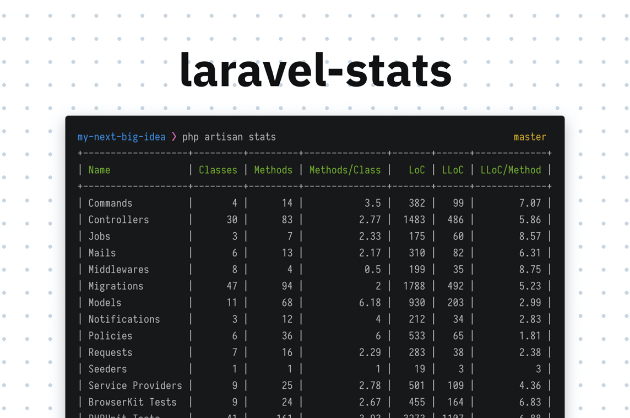This screenshot has width=630, height=418.
Task: Click Models Methods/Class value 6.18
Action: point(370,303)
